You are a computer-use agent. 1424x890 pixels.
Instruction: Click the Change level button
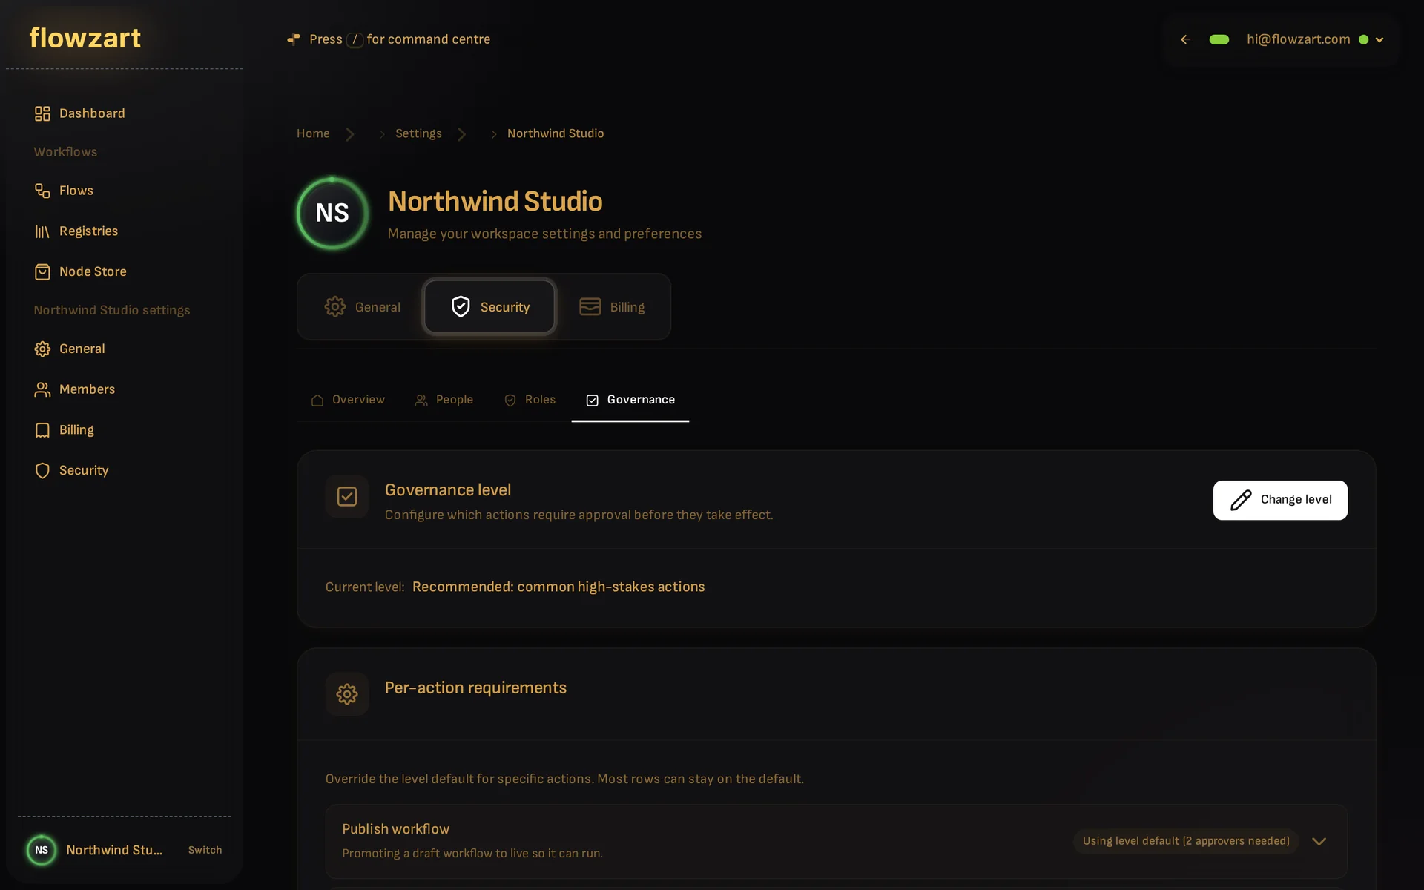pyautogui.click(x=1280, y=500)
